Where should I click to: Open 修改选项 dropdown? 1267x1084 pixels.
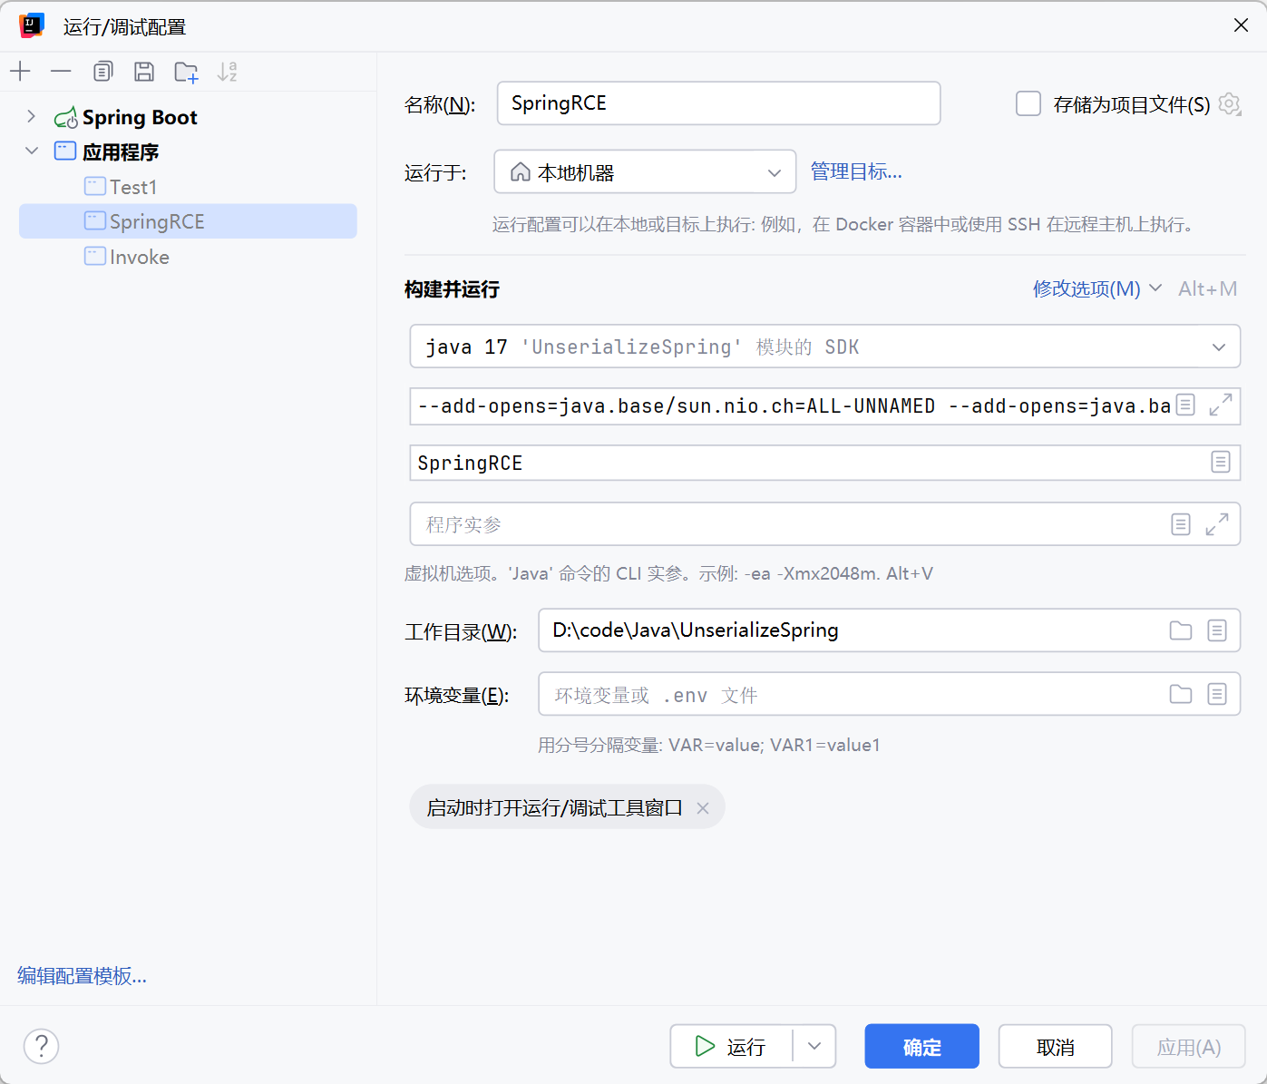coord(1097,288)
